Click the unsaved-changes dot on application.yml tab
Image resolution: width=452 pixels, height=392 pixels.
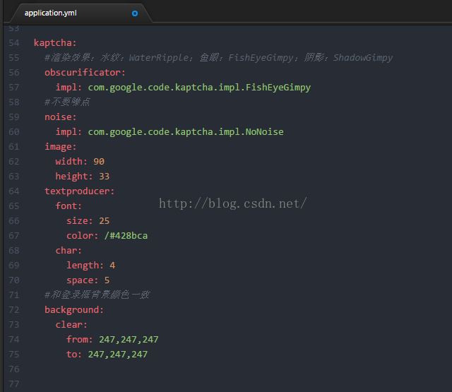click(135, 13)
